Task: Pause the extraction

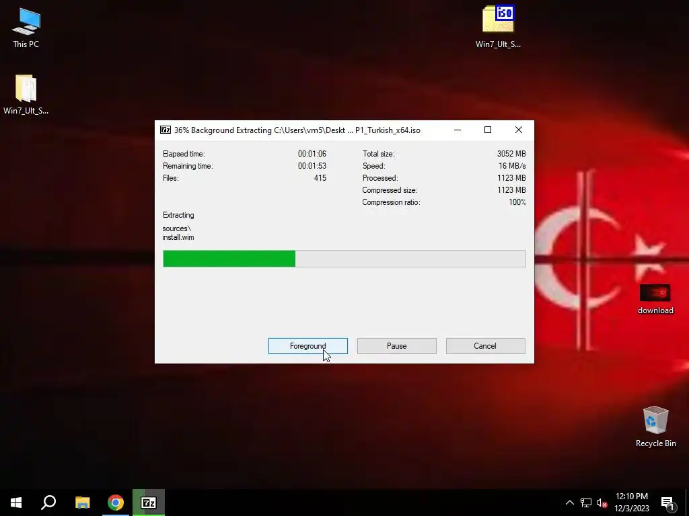Action: coord(396,346)
